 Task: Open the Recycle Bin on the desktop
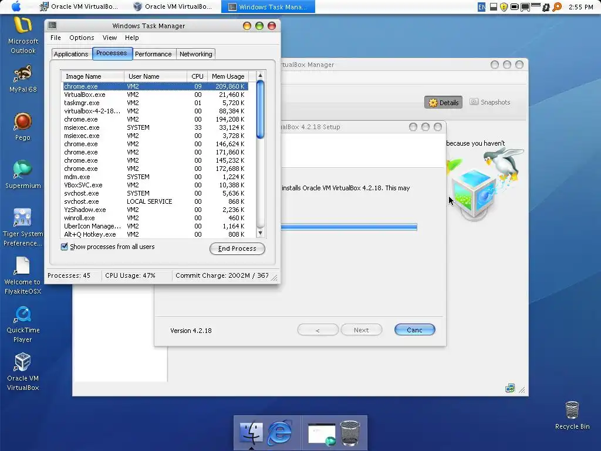(x=572, y=415)
